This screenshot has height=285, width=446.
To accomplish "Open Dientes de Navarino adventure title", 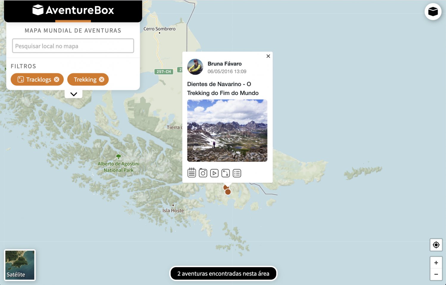I will tap(223, 88).
